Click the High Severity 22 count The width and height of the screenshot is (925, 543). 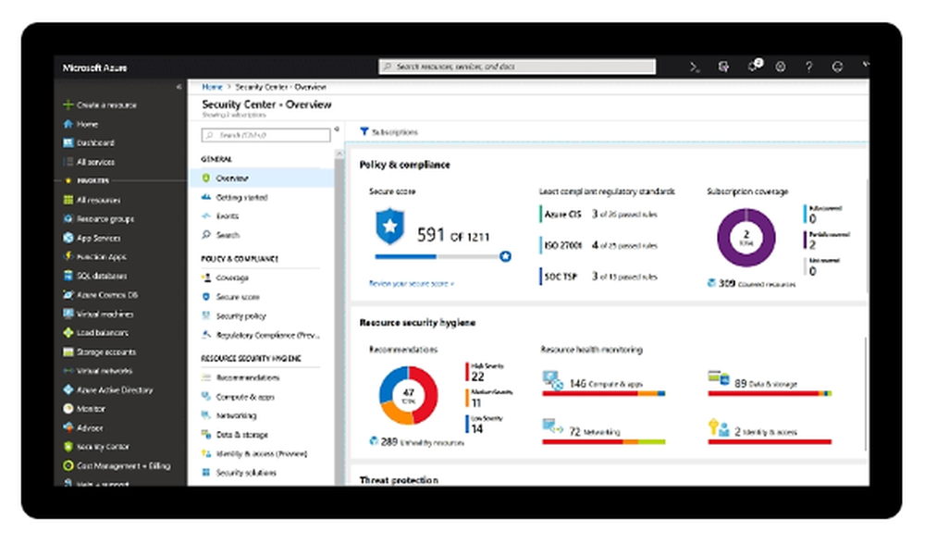[485, 373]
